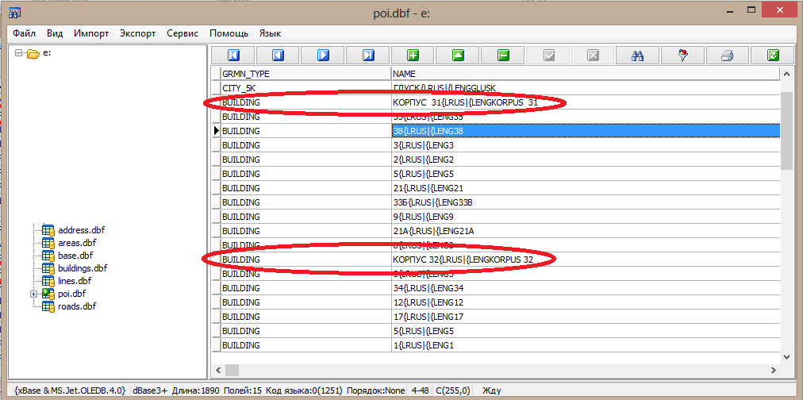
Task: Open buildings.dbf in the file tree
Action: (83, 268)
